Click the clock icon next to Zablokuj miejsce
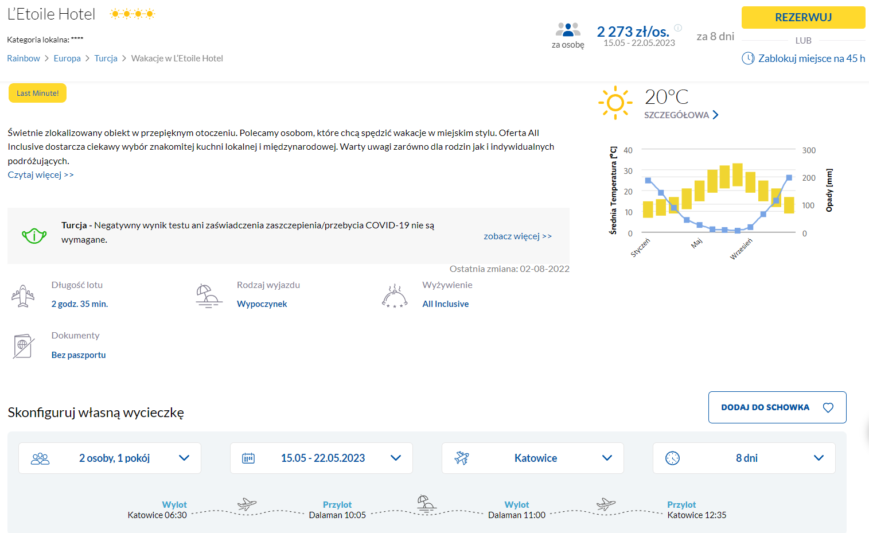Viewport: 869px width, 533px height. pos(748,59)
